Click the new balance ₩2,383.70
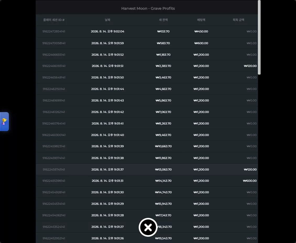 coord(163,66)
